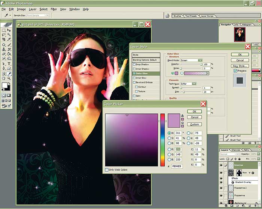The image size is (262, 209).
Task: Toggle the Preview checkbox in Layer Style
Action: click(x=235, y=71)
